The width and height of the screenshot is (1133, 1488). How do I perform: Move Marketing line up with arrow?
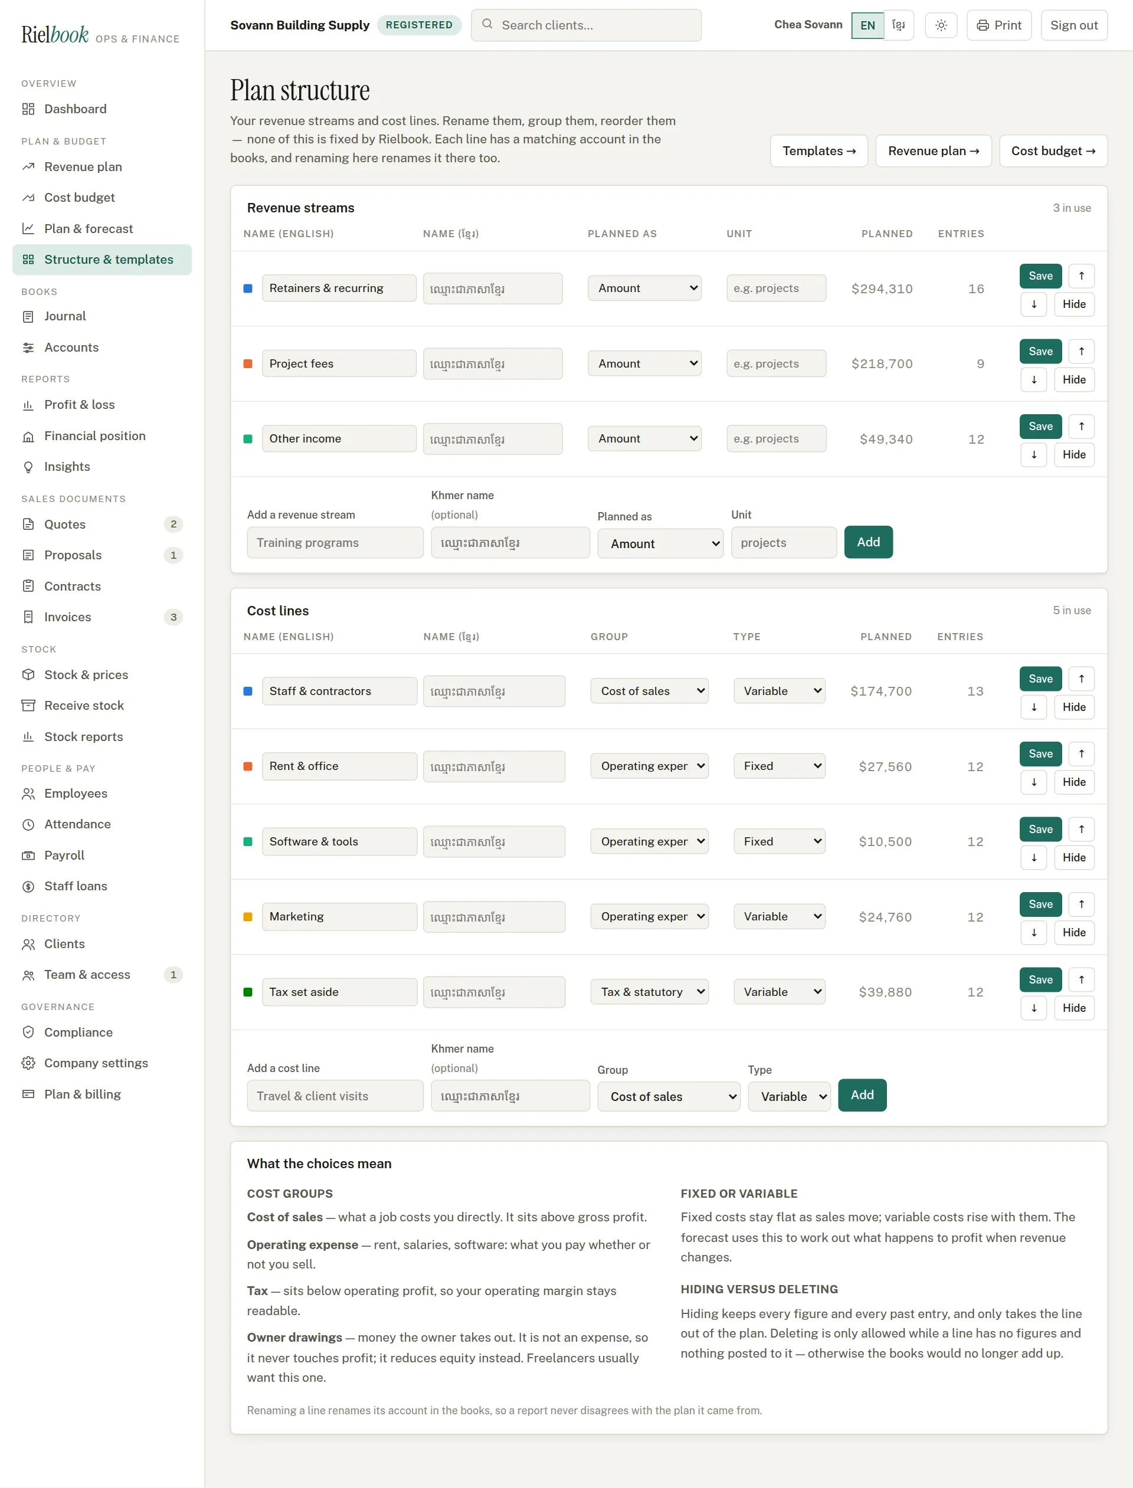[1081, 904]
